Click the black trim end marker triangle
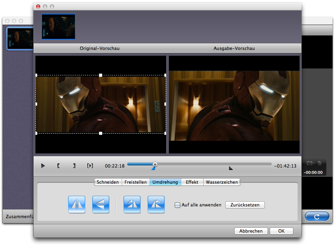The height and width of the screenshot is (246, 335). tap(231, 168)
